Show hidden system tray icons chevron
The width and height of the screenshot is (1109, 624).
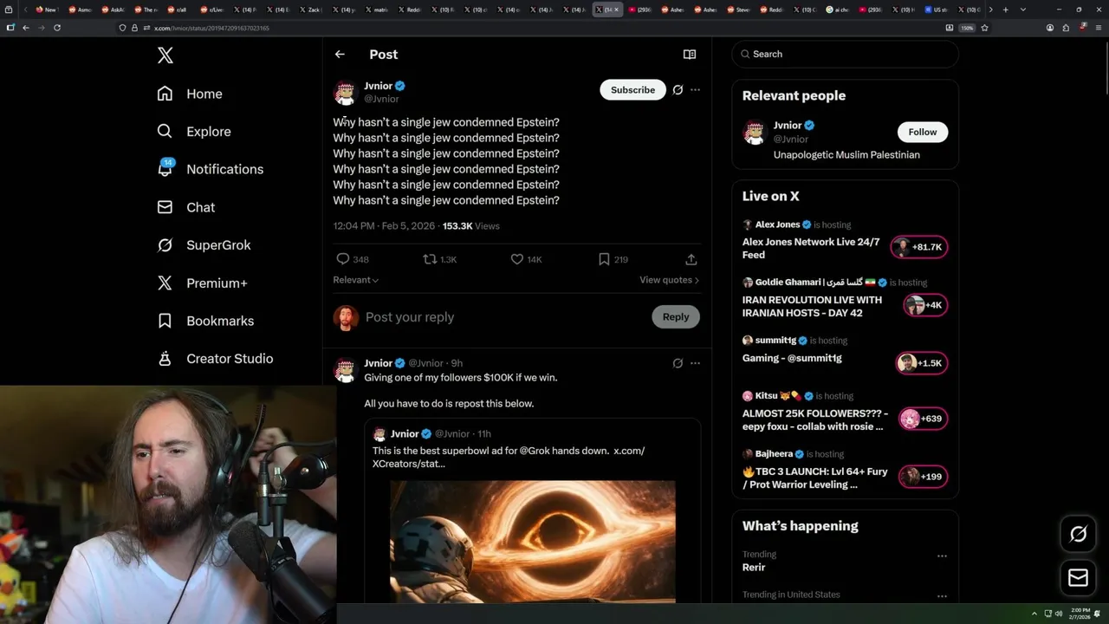point(1034,614)
